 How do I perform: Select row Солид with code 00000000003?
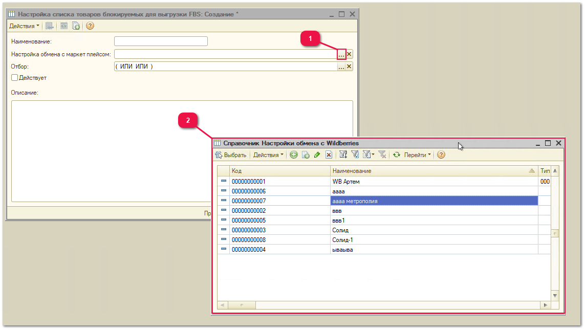coord(384,230)
